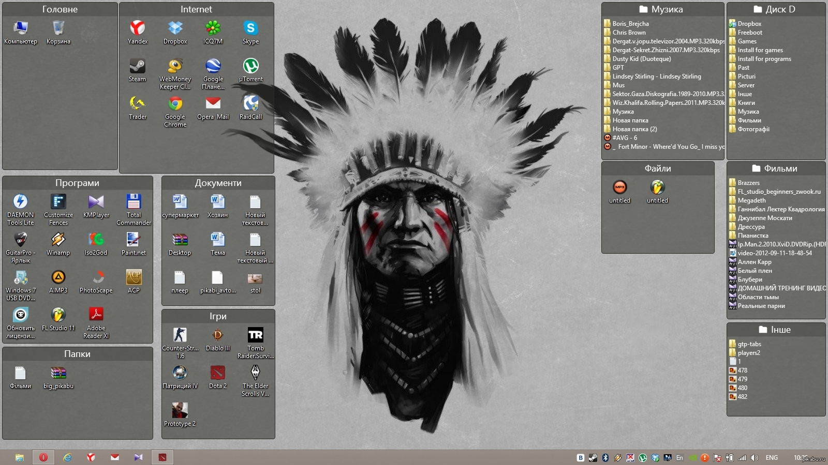This screenshot has height=465, width=828.
Task: Open the Chris Brown music folder
Action: point(629,33)
